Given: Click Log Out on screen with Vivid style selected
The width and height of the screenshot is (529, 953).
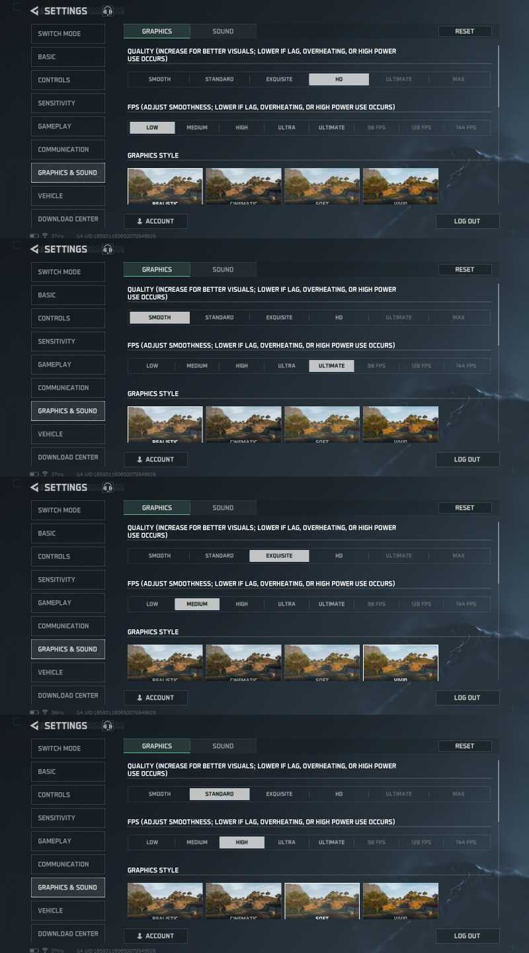Looking at the screenshot, I should pos(468,698).
